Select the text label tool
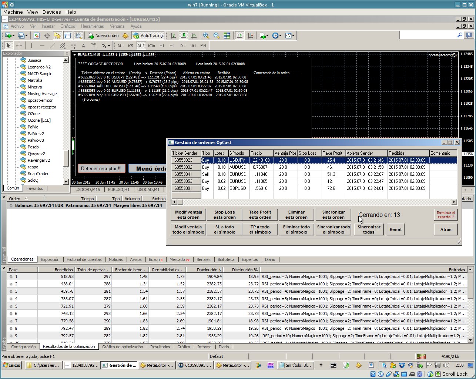The height and width of the screenshot is (379, 476). point(94,46)
